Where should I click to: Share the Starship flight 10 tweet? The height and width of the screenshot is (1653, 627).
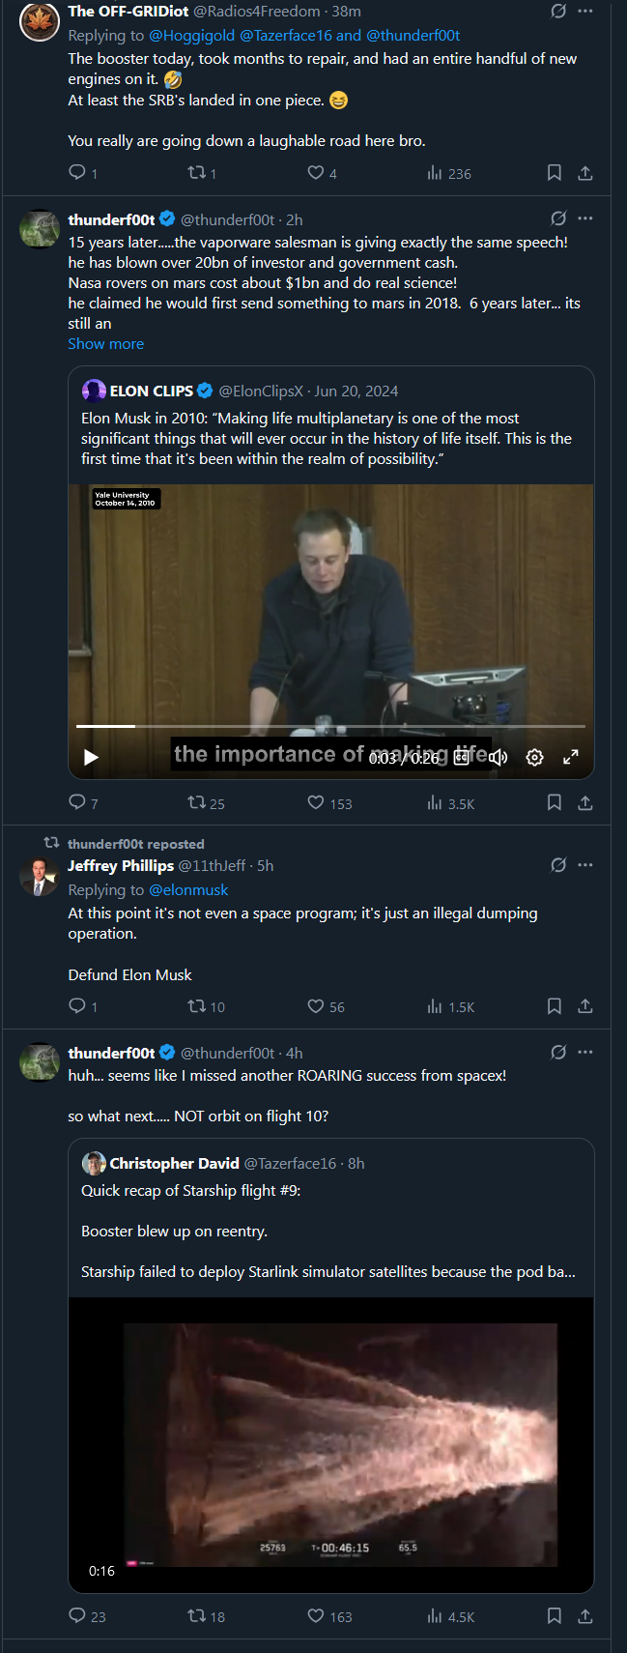(x=585, y=1615)
